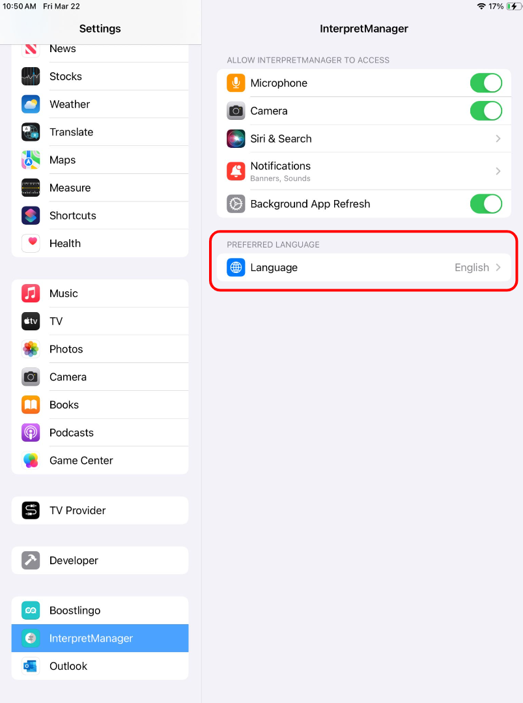Expand Siri & Search chevron
The width and height of the screenshot is (523, 703).
coord(498,139)
